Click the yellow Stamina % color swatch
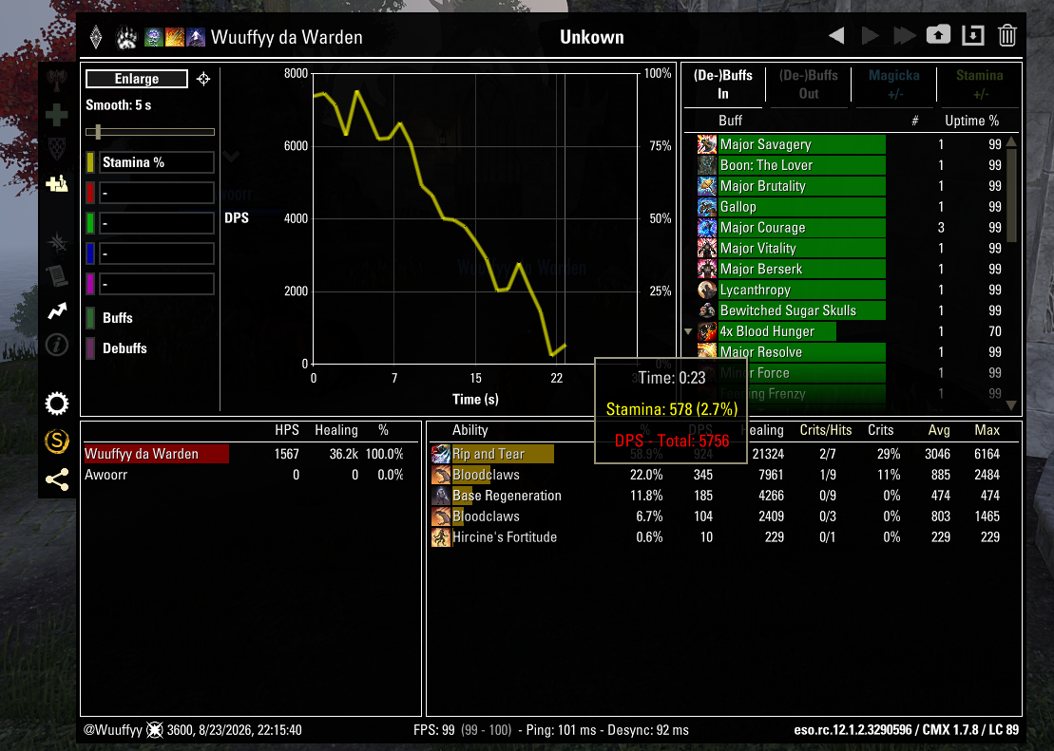The image size is (1054, 751). click(x=90, y=162)
